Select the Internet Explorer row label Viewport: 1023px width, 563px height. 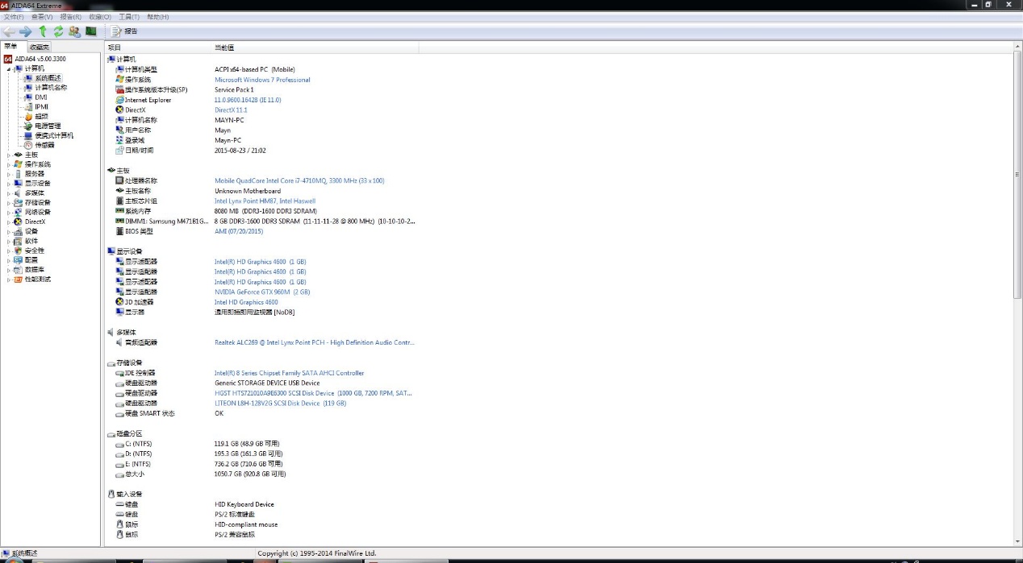point(148,100)
